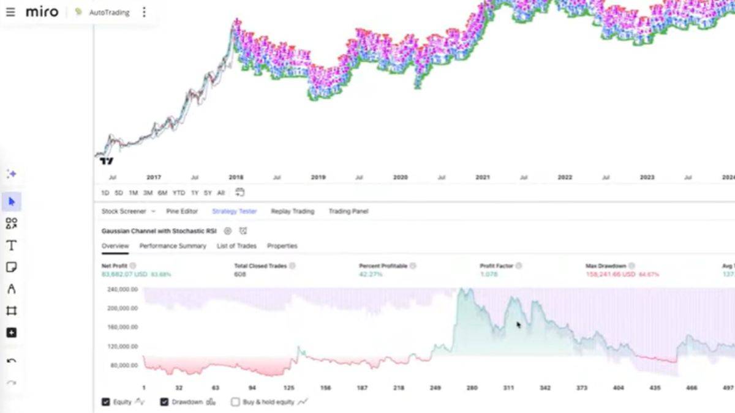735x413 pixels.
Task: Open the Miro hamburger main menu
Action: (10, 12)
